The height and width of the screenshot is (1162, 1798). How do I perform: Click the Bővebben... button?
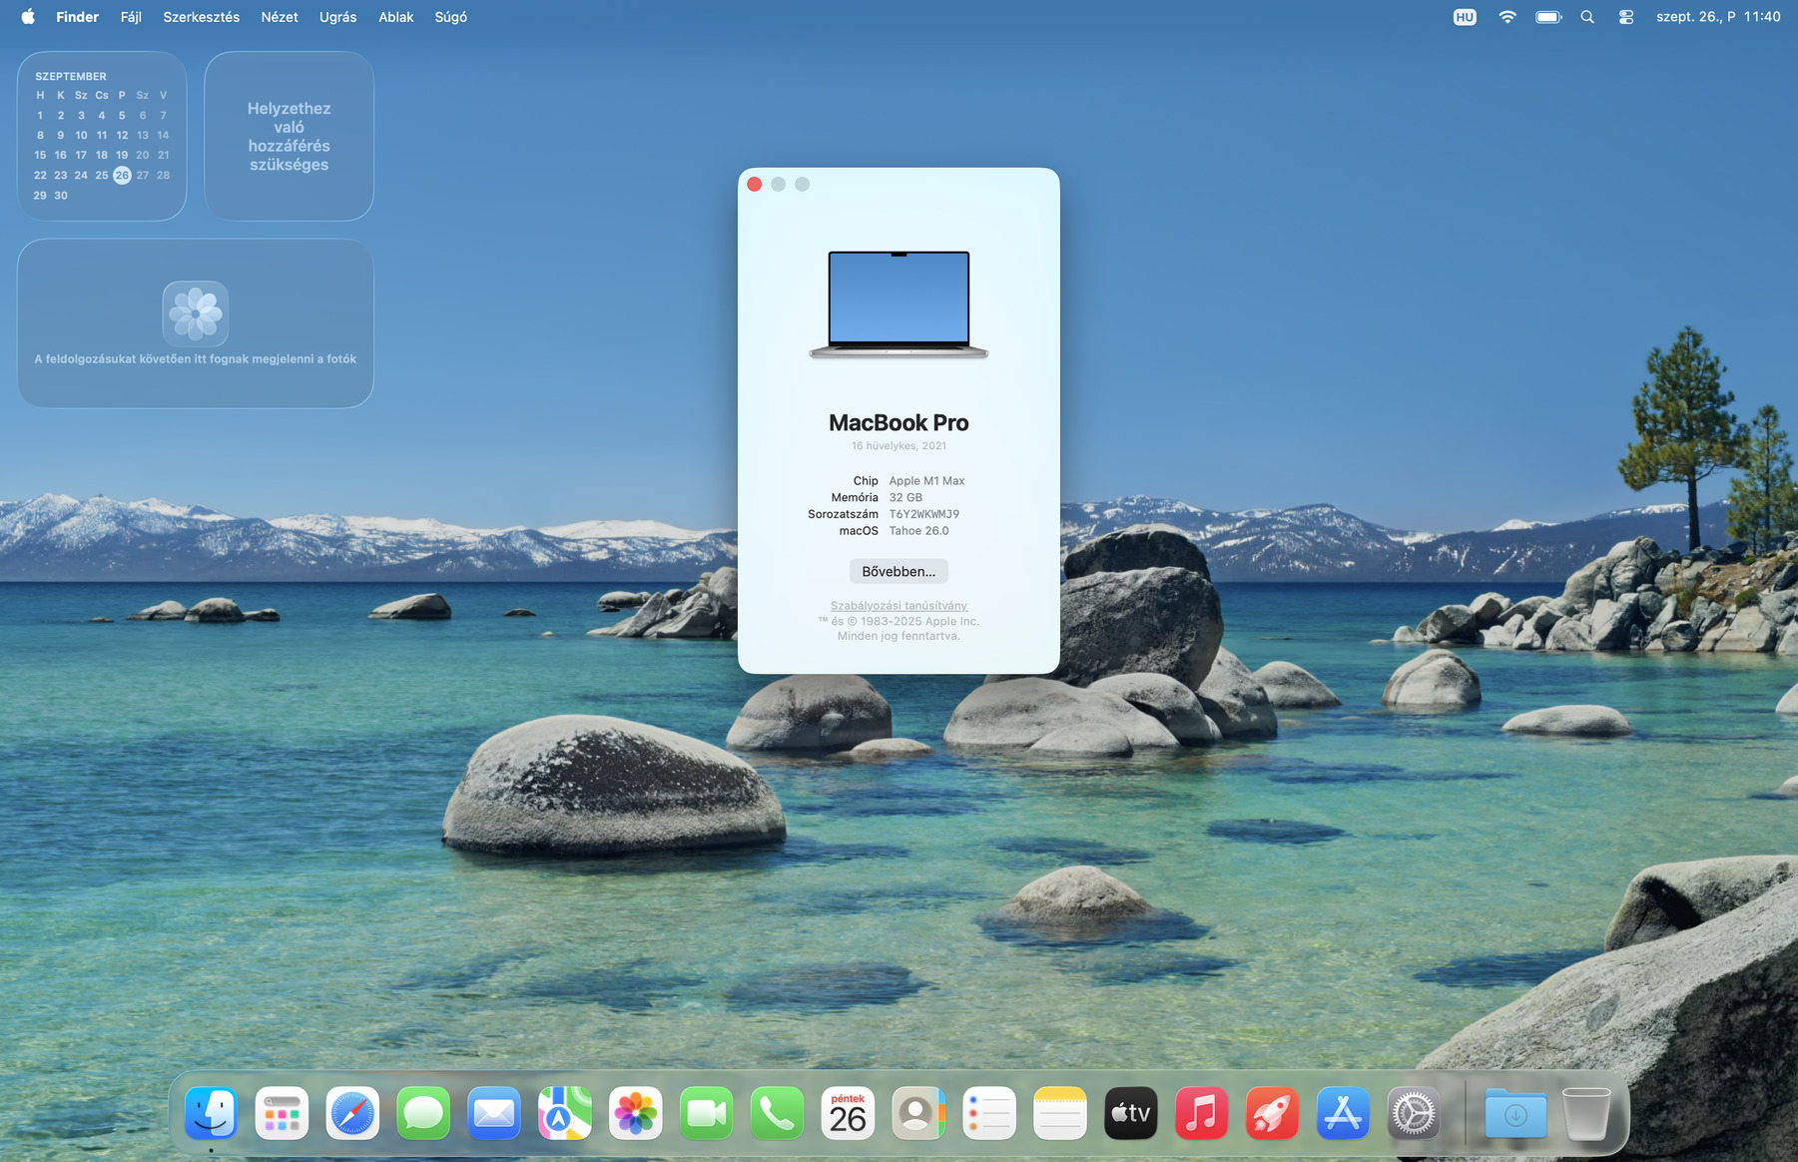pyautogui.click(x=899, y=571)
